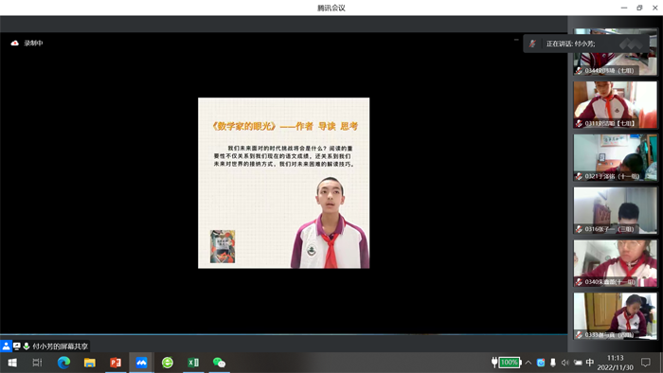Click the muted microphone icon beside 正在讲话
Viewport: 663px width, 373px height.
click(x=532, y=44)
